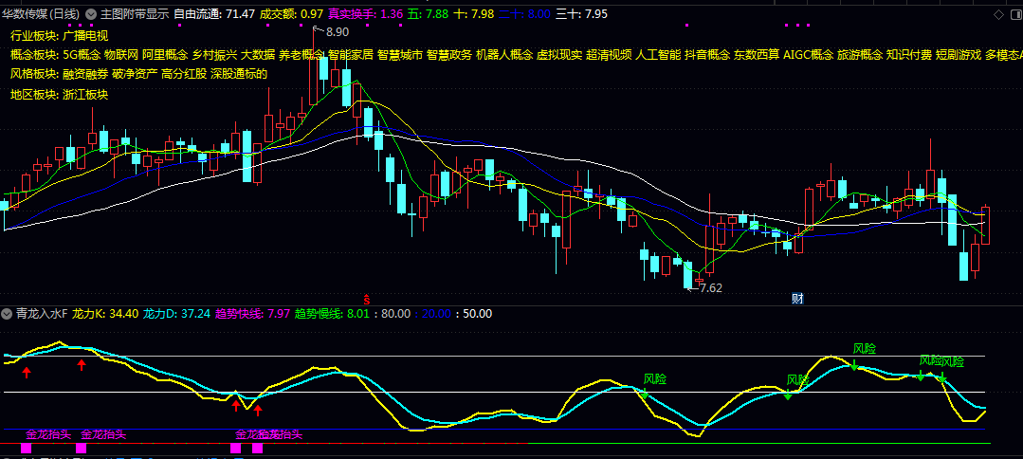
Task: Select the 趋势快线: 7.97 value
Action: [x=252, y=313]
